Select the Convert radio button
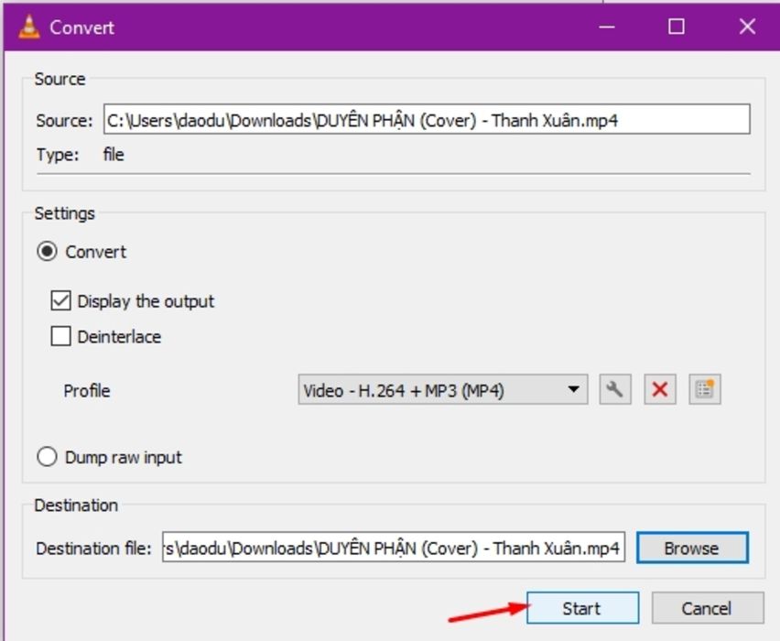This screenshot has width=780, height=641. click(48, 251)
